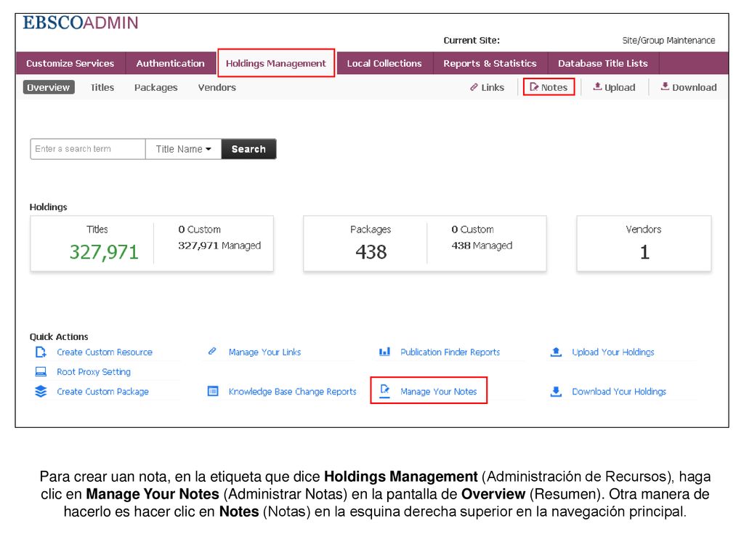This screenshot has width=744, height=558.
Task: Select the Holdings Management tab
Action: click(275, 63)
